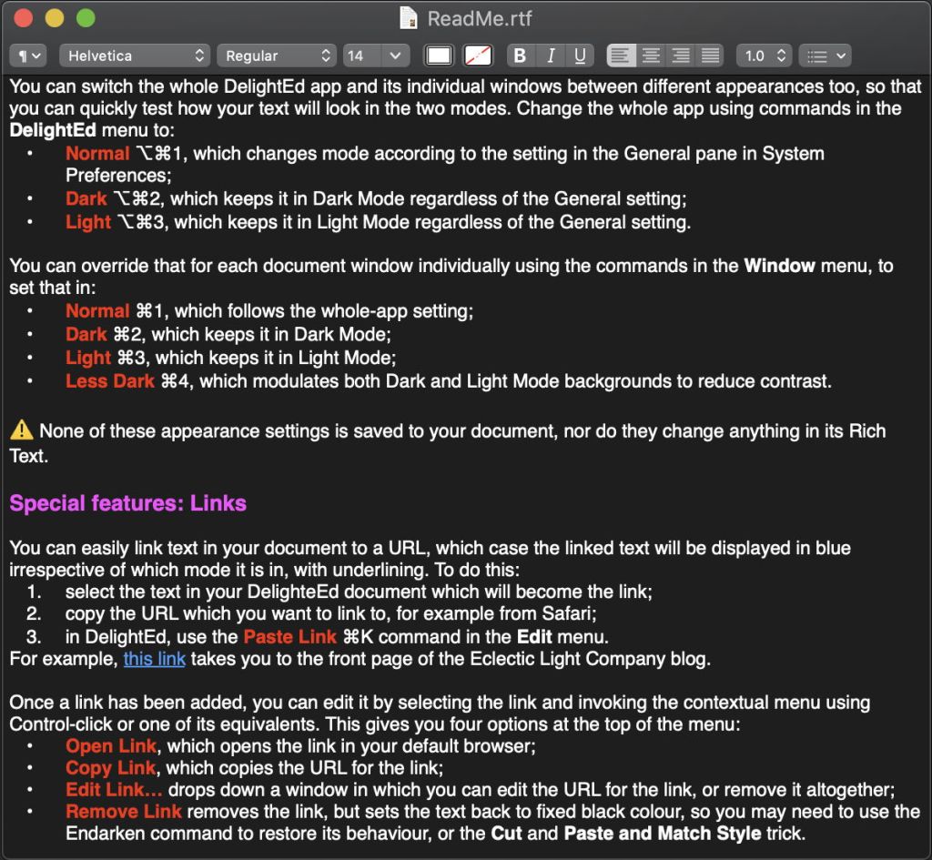This screenshot has width=932, height=860.
Task: Open the text color swatch
Action: click(x=440, y=56)
